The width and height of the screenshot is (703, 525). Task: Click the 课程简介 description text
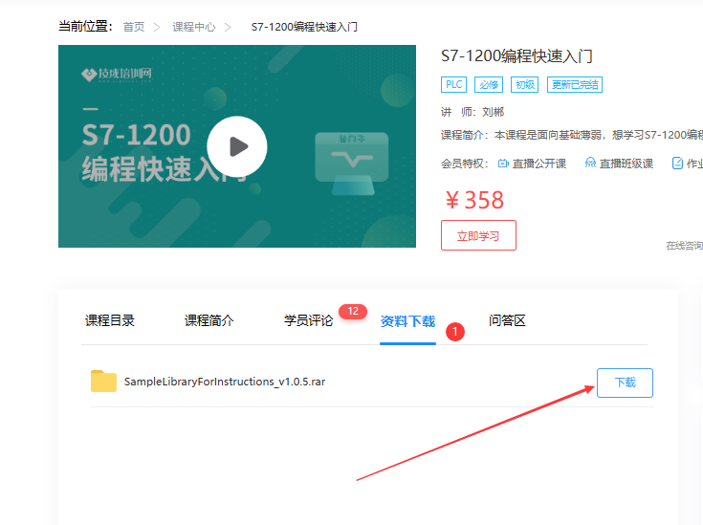(x=572, y=135)
